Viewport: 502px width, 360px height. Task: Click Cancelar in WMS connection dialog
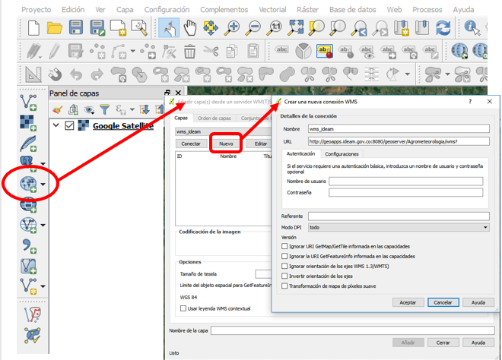pyautogui.click(x=443, y=302)
